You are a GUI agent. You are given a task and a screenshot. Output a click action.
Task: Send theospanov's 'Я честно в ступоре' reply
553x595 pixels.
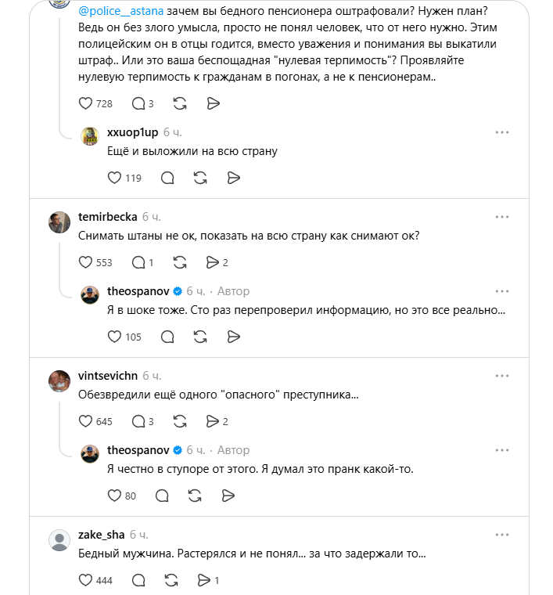click(x=228, y=496)
